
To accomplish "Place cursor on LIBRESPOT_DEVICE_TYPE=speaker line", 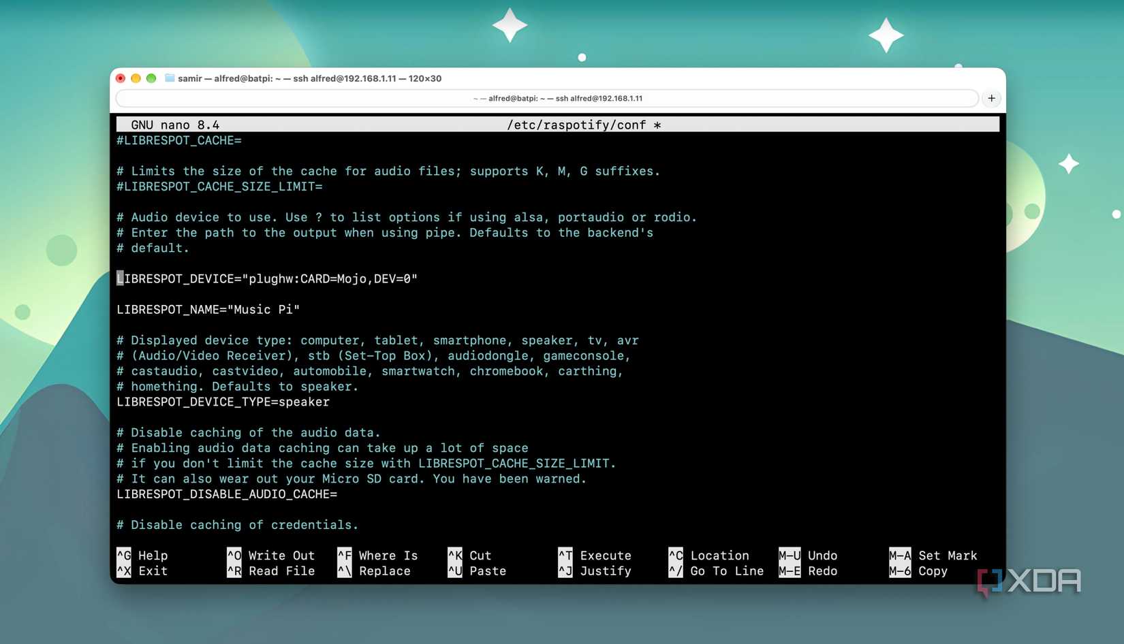I will (223, 402).
